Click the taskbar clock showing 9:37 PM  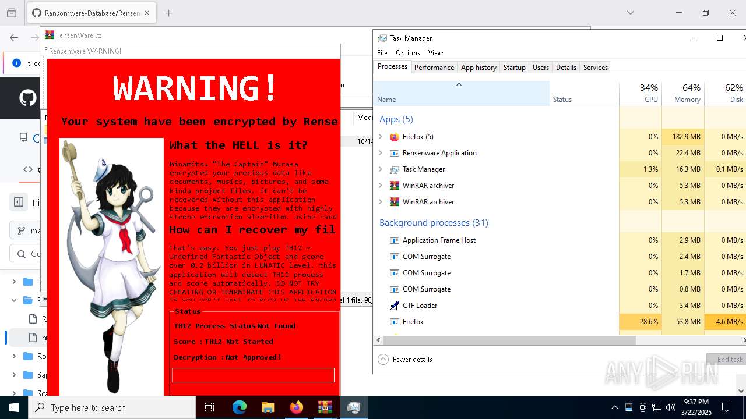tap(696, 407)
